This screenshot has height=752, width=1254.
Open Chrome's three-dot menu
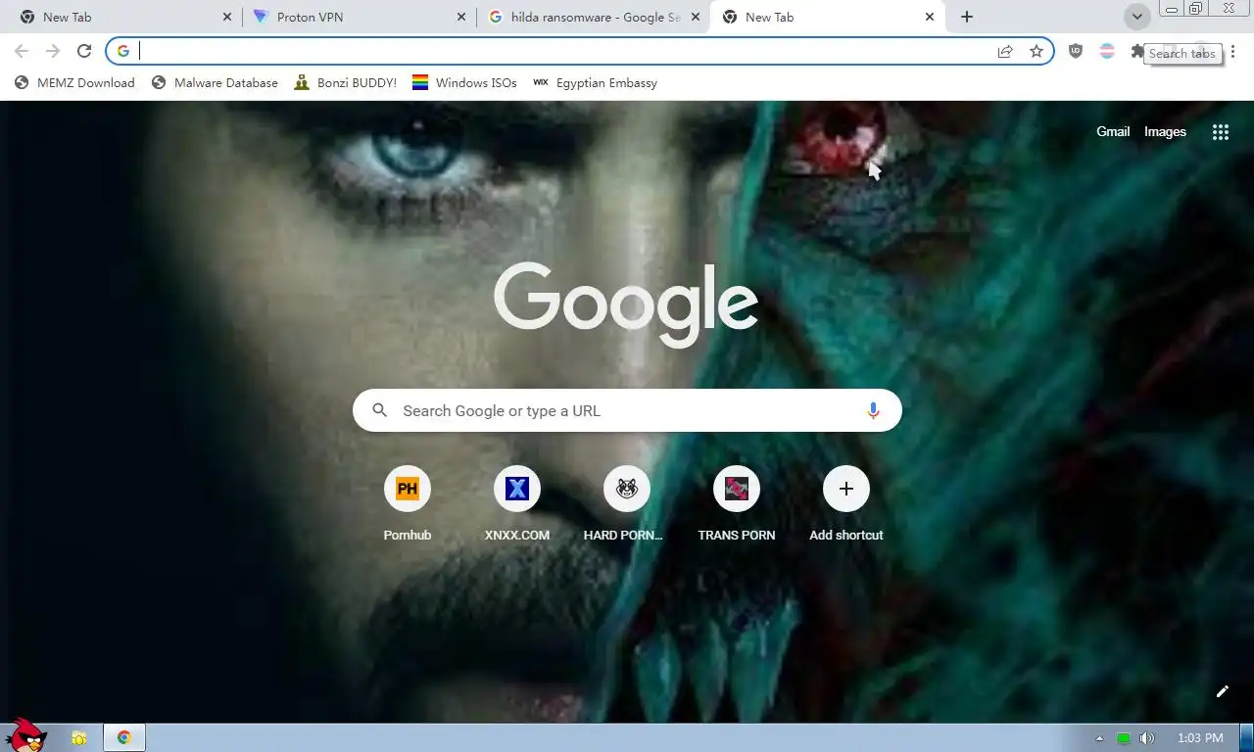point(1233,51)
